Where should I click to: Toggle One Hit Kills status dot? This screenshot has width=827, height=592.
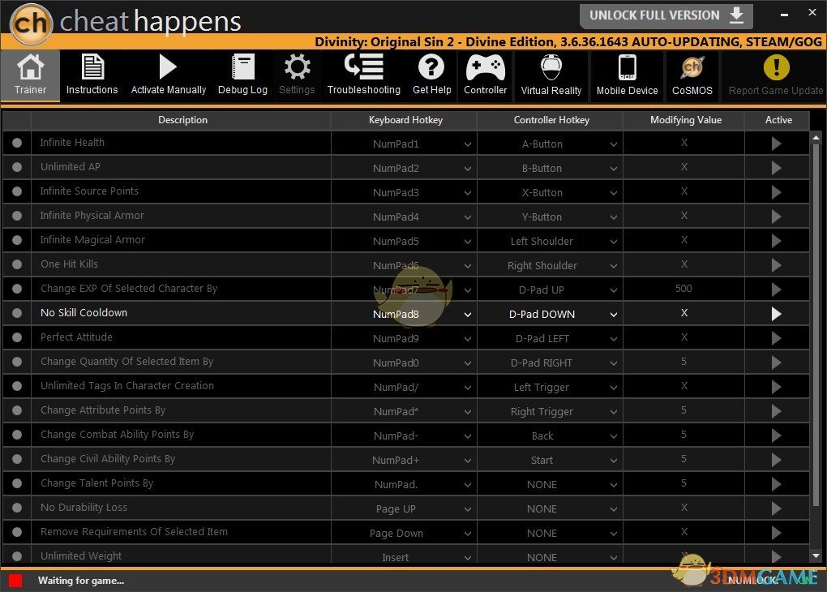[x=17, y=264]
